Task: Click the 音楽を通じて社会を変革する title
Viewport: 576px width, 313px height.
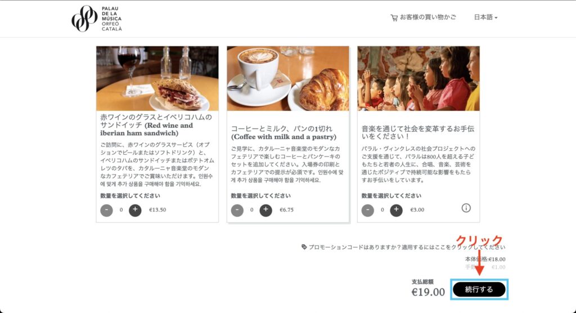Action: click(x=418, y=132)
